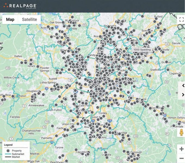Screen dimensions: 185x163
Task: Select the Street View pegman icon
Action: tap(181, 132)
